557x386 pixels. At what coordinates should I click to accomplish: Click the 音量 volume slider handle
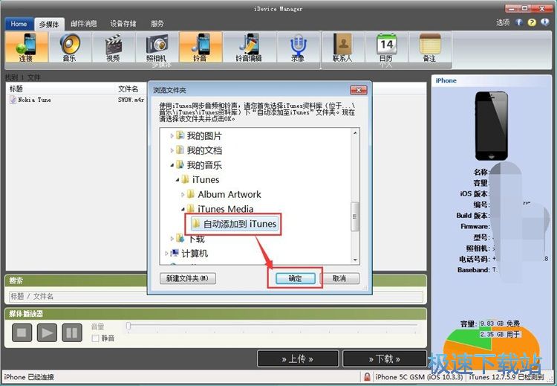tap(128, 325)
